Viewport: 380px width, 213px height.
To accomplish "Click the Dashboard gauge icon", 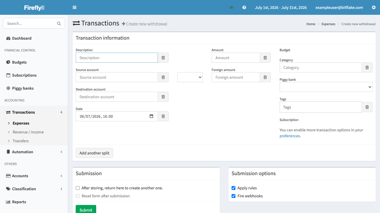I will pyautogui.click(x=8, y=38).
